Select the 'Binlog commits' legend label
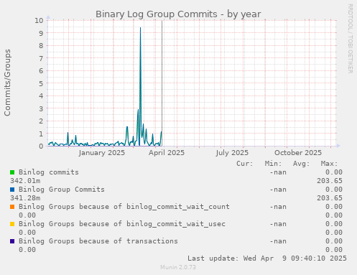This screenshot has width=357, height=275. pos(49,172)
